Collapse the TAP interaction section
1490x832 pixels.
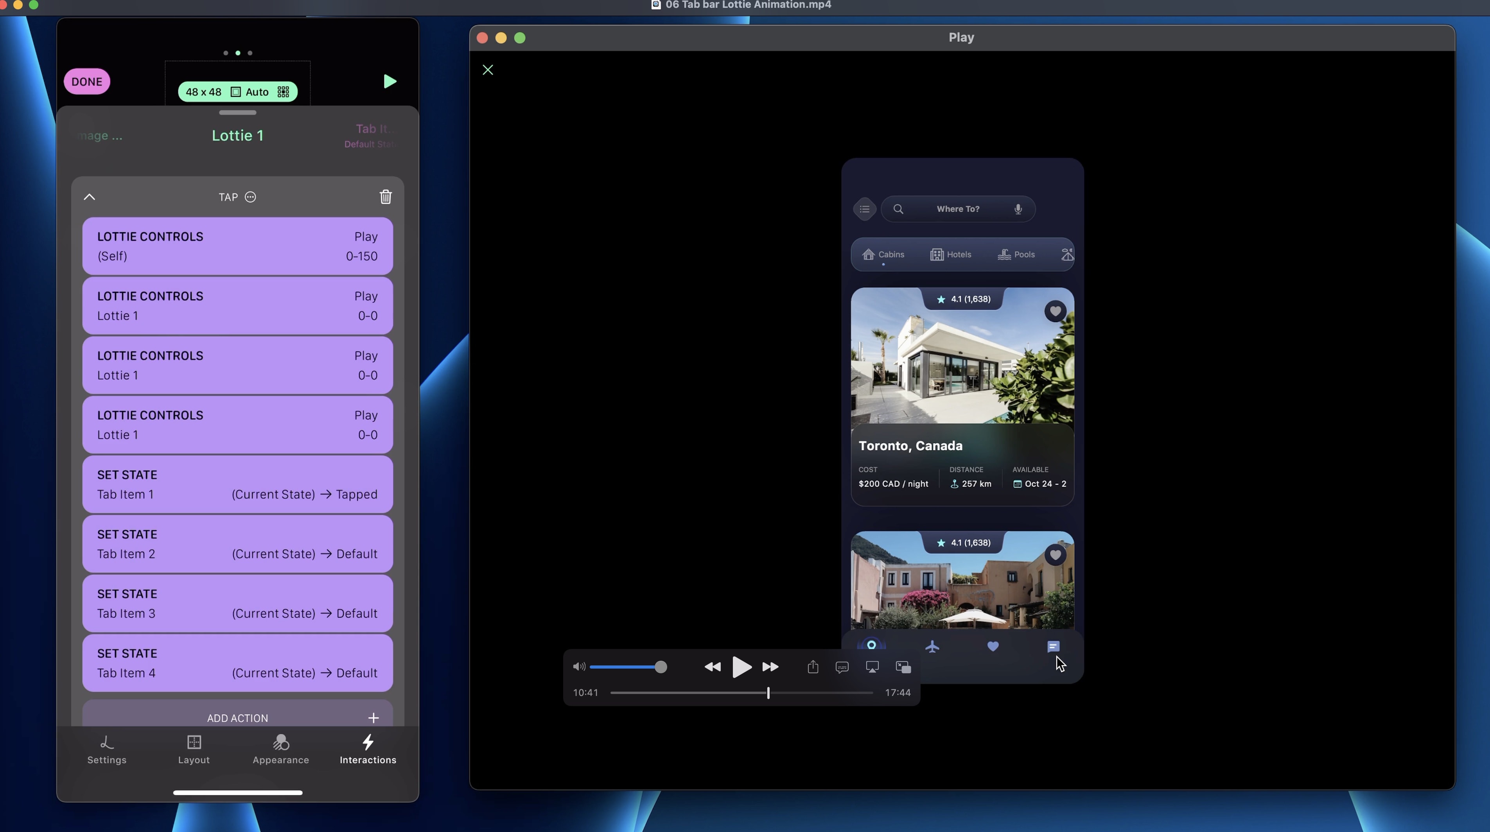coord(89,197)
